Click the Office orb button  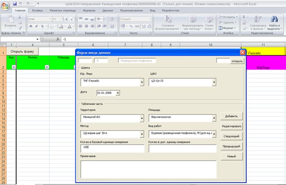pos(5,6)
